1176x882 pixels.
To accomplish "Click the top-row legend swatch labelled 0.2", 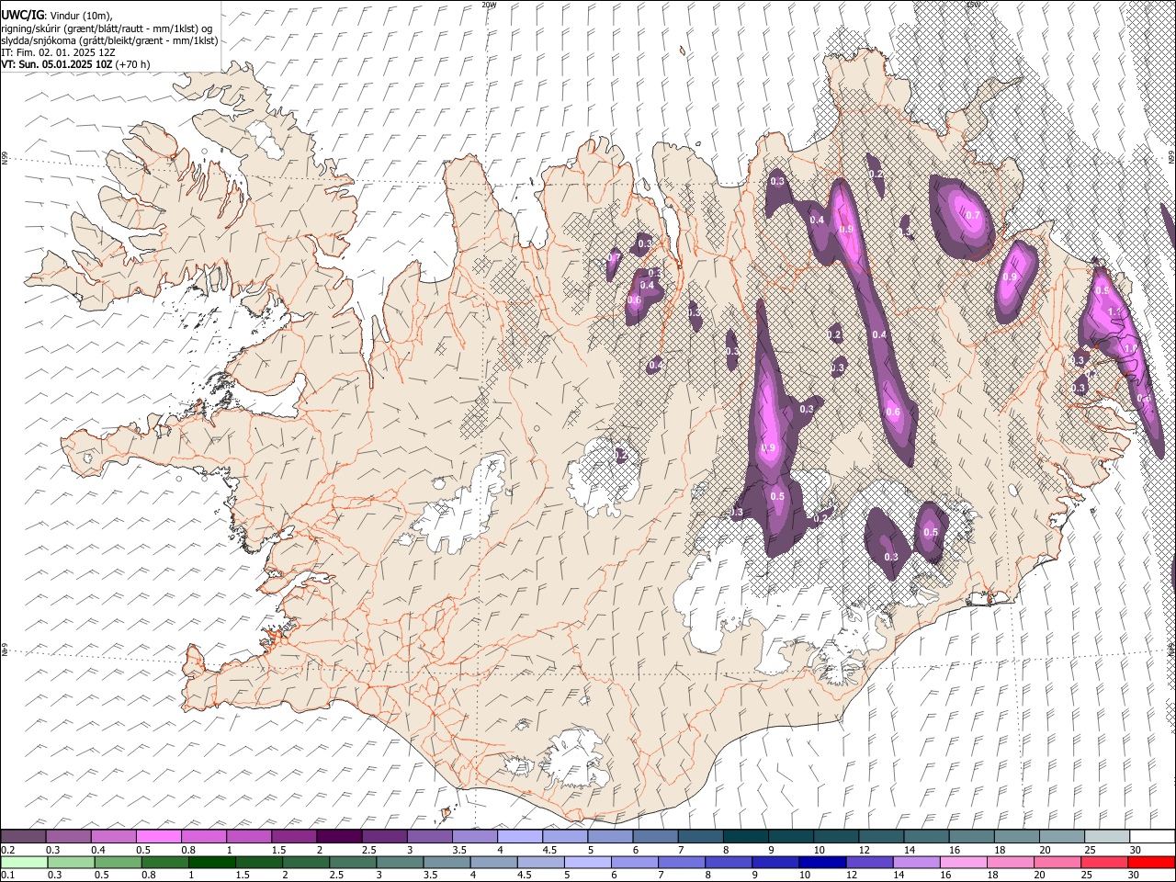I will (23, 836).
